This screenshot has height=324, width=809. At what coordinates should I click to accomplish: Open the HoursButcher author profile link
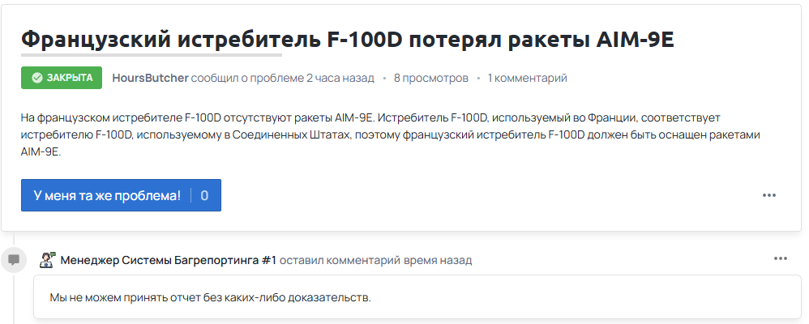(x=151, y=79)
